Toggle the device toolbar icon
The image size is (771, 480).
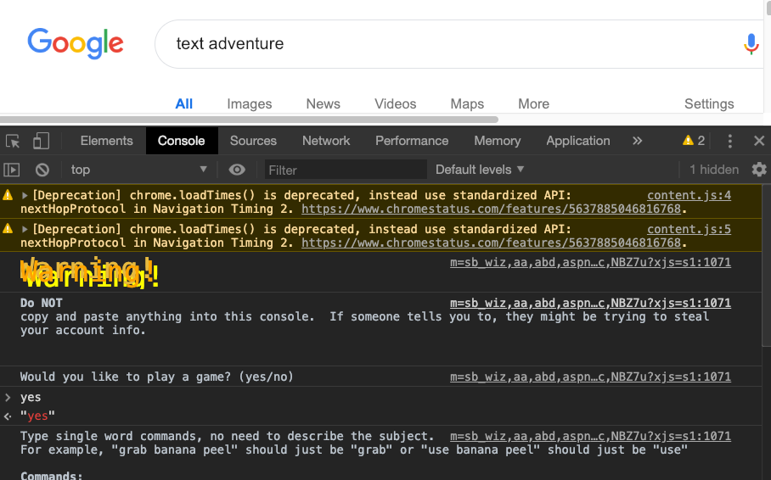point(41,141)
